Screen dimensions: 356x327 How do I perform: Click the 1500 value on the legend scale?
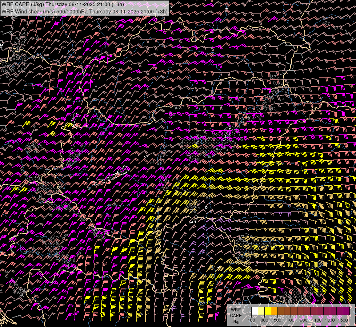coord(343,320)
